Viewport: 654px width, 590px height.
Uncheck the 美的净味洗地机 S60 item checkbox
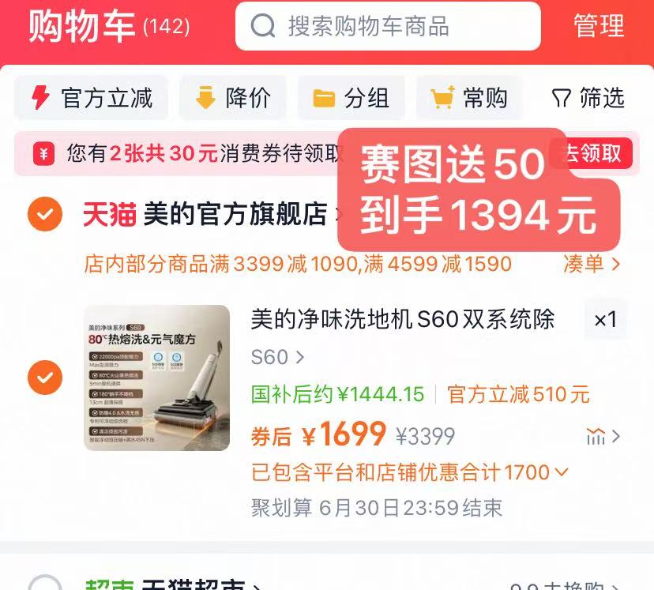tap(45, 378)
